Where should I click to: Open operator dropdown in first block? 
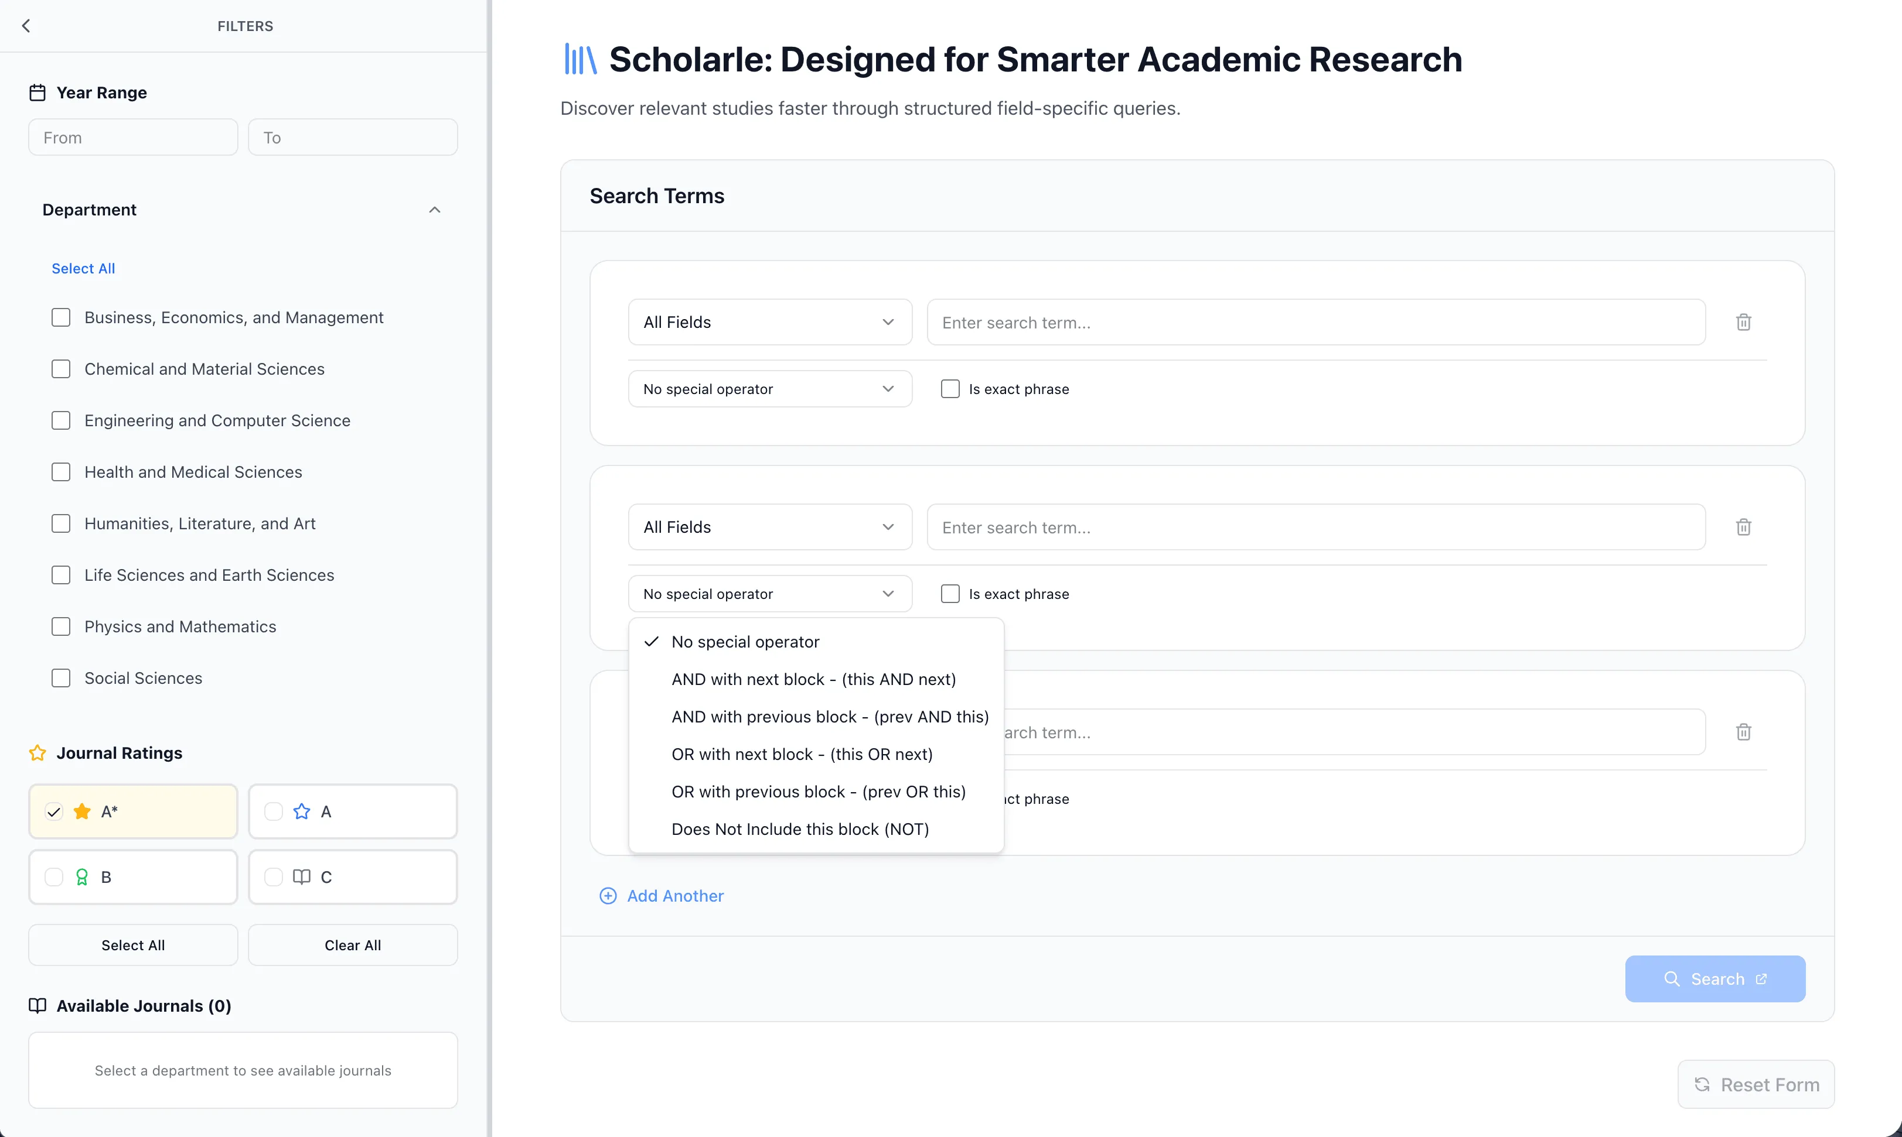[770, 389]
